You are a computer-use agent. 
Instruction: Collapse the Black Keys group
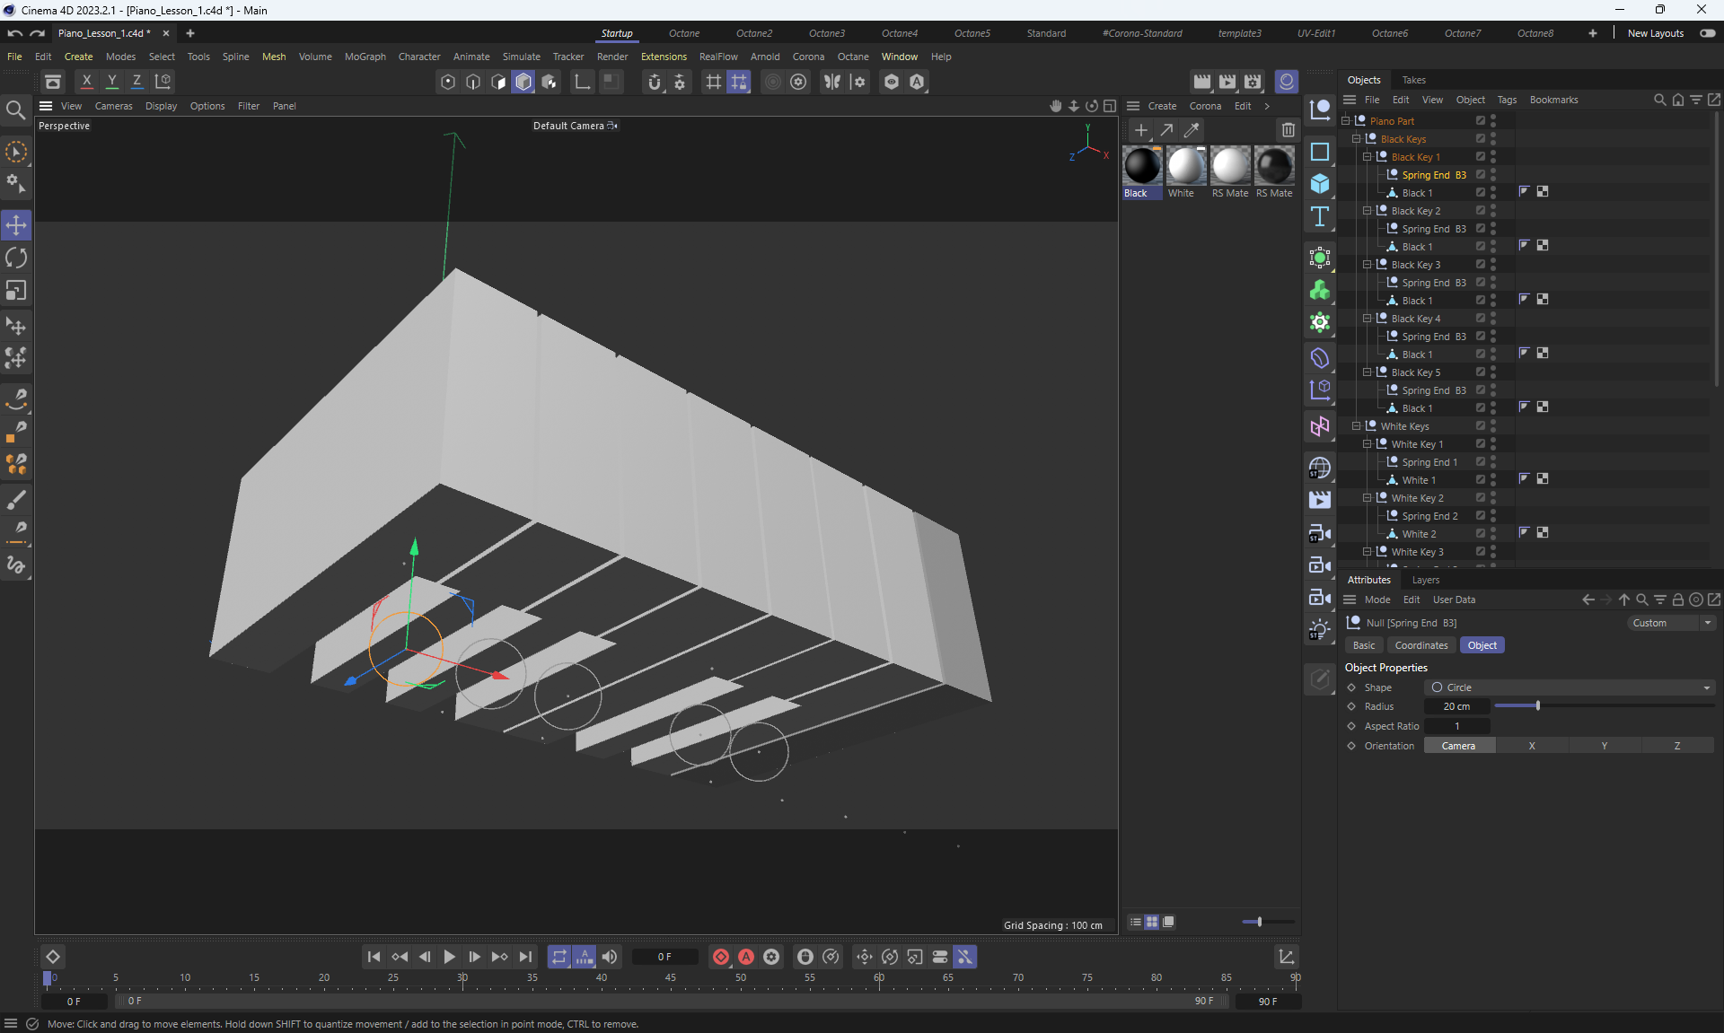(1356, 139)
